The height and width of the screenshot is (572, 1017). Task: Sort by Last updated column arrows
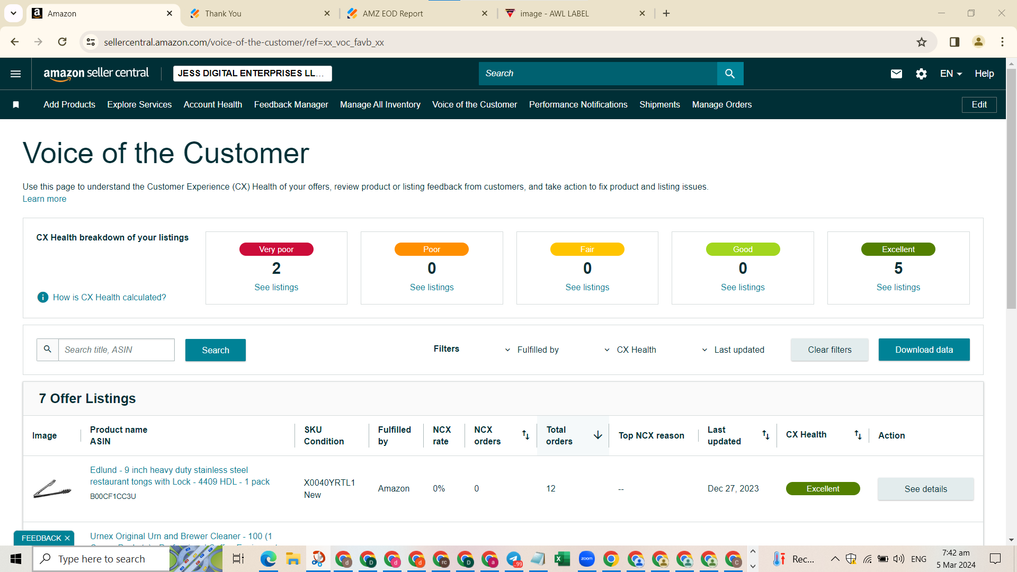coord(765,435)
